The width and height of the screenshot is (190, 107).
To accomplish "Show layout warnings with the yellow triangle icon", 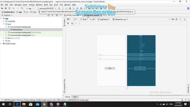I will 185,19.
